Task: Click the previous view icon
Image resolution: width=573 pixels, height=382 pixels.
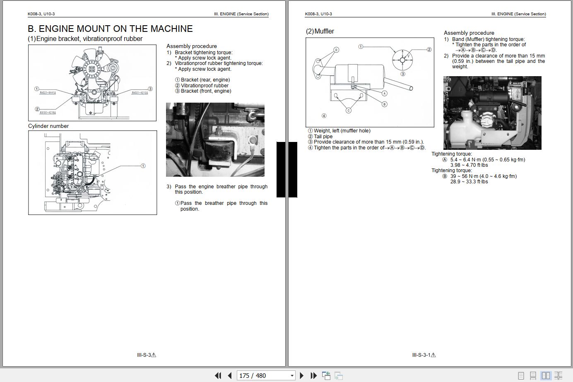Action: click(x=326, y=375)
